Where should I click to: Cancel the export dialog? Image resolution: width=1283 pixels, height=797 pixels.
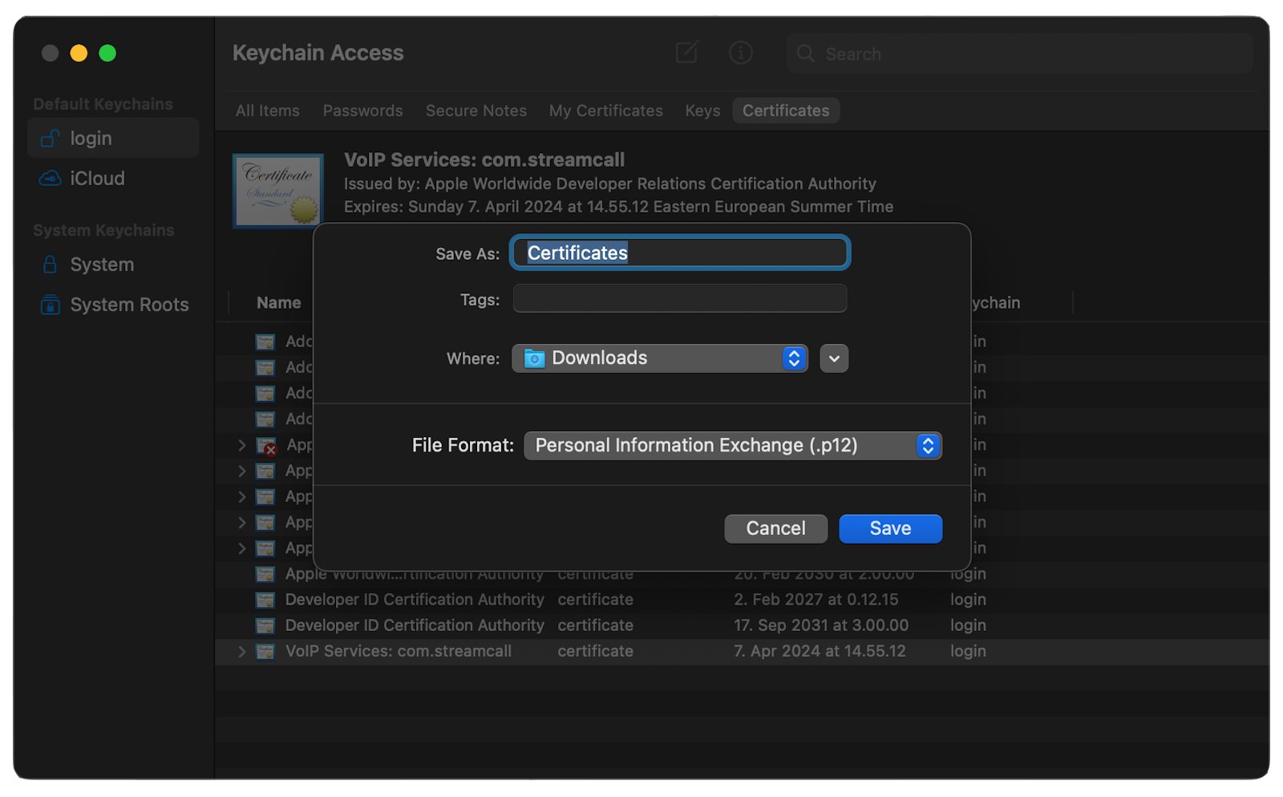click(x=775, y=528)
